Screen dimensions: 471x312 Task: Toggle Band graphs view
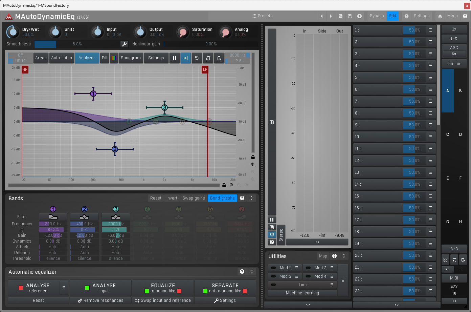pos(222,198)
